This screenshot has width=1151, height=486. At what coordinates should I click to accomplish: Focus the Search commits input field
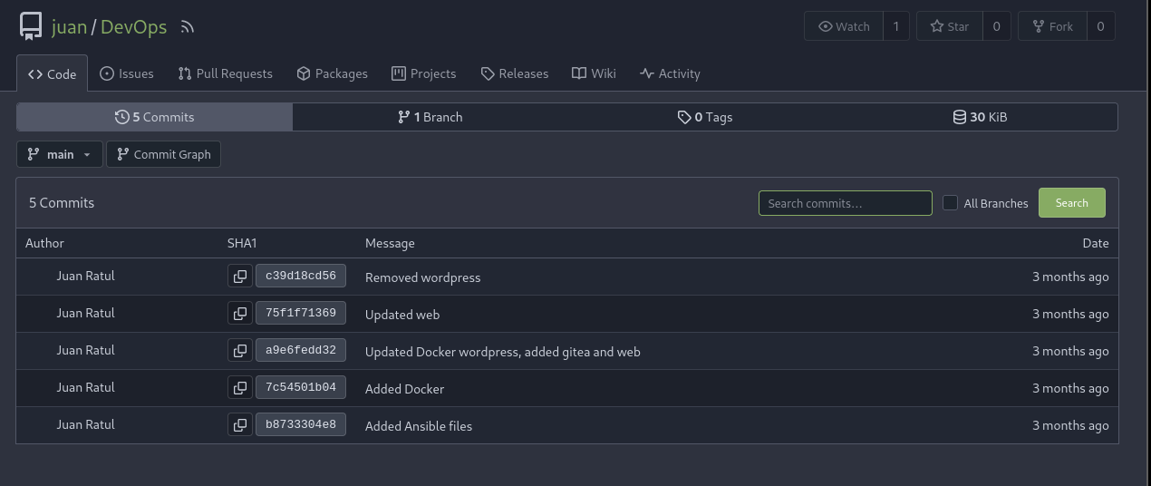pyautogui.click(x=845, y=203)
